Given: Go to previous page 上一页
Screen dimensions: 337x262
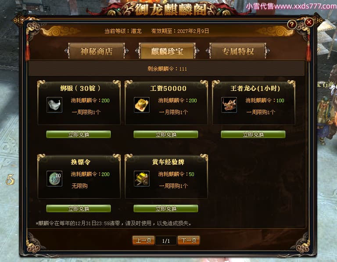Looking at the screenshot, I should (143, 240).
